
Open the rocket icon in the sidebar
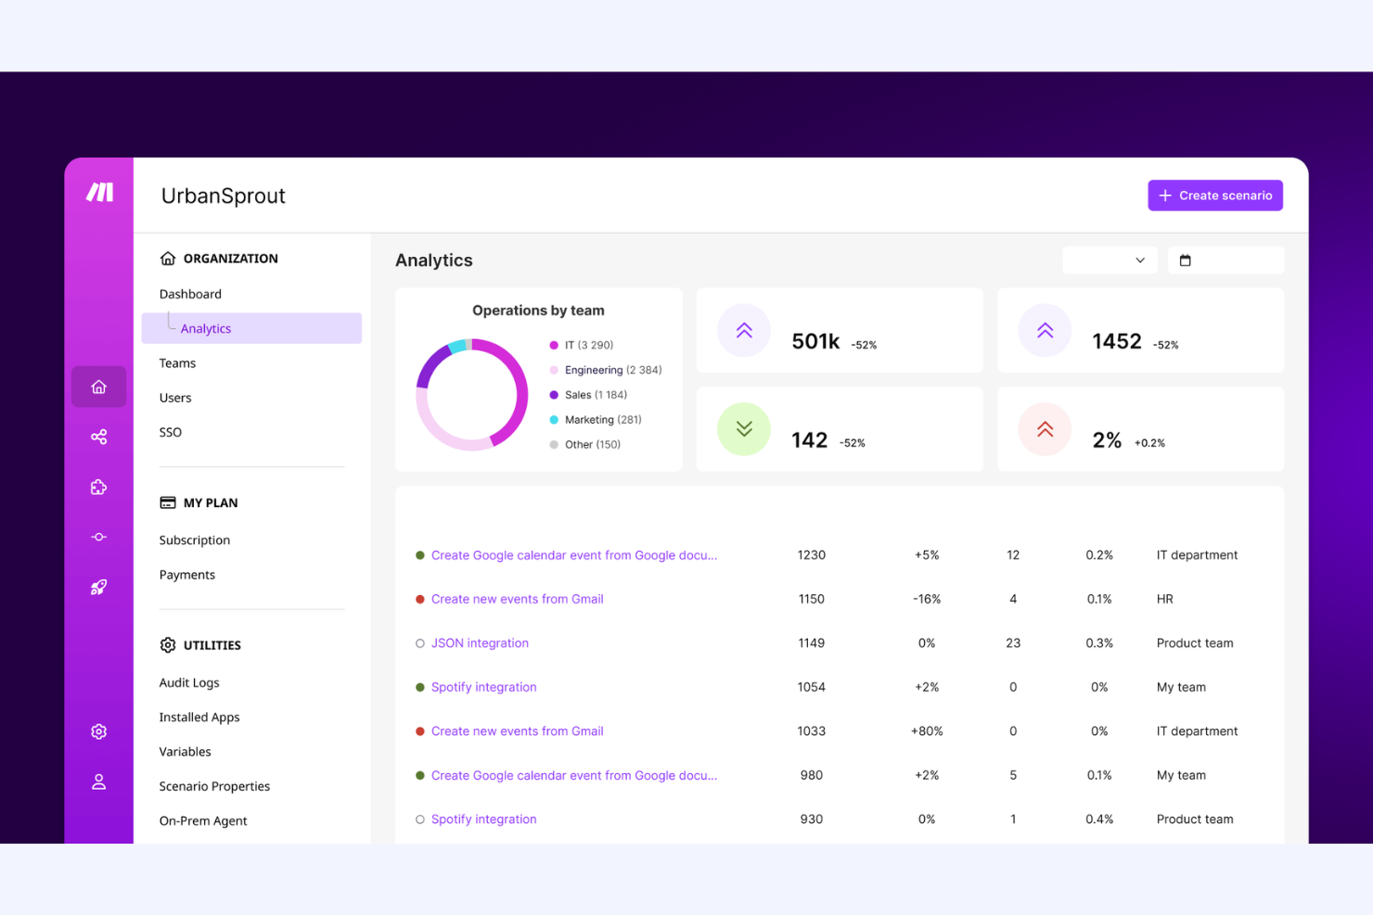pyautogui.click(x=98, y=587)
